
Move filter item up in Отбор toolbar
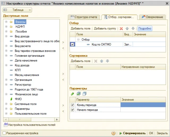pyautogui.click(x=127, y=29)
